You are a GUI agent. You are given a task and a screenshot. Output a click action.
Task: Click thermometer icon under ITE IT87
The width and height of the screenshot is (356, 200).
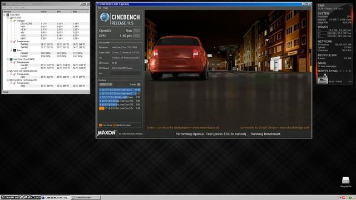pos(14,42)
